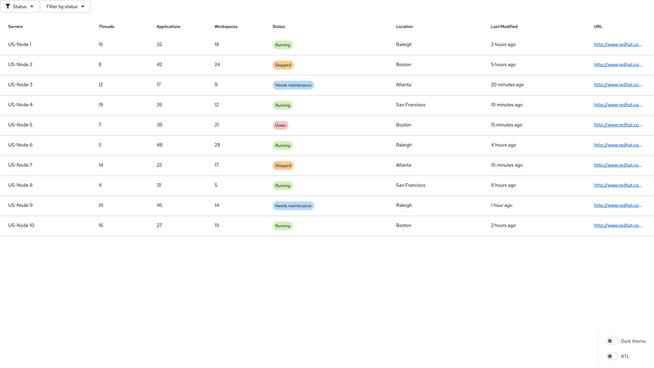Click Needs maintenance label for US-Node 3
The width and height of the screenshot is (654, 368).
pyautogui.click(x=293, y=85)
